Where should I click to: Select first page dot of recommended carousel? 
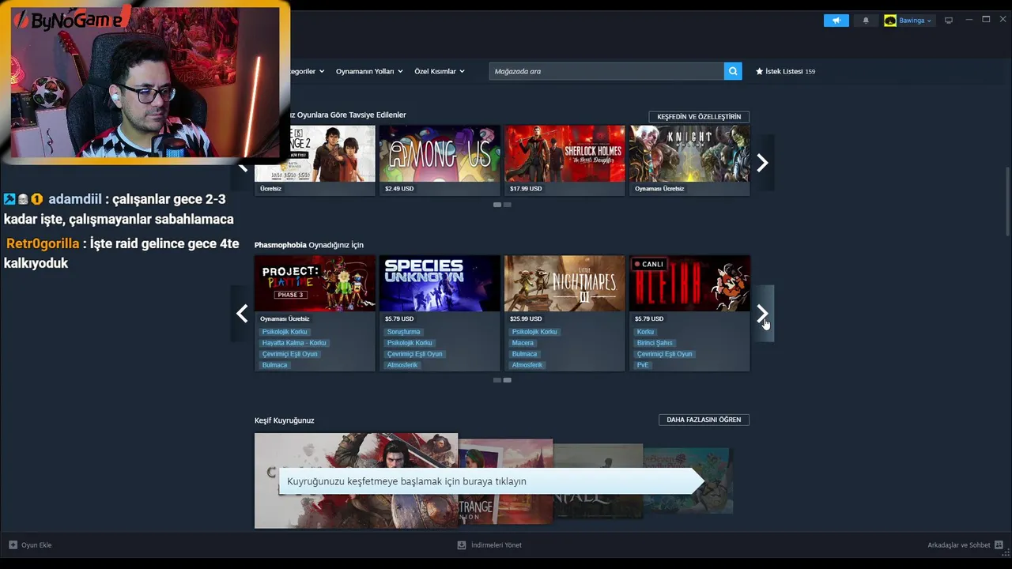(497, 205)
